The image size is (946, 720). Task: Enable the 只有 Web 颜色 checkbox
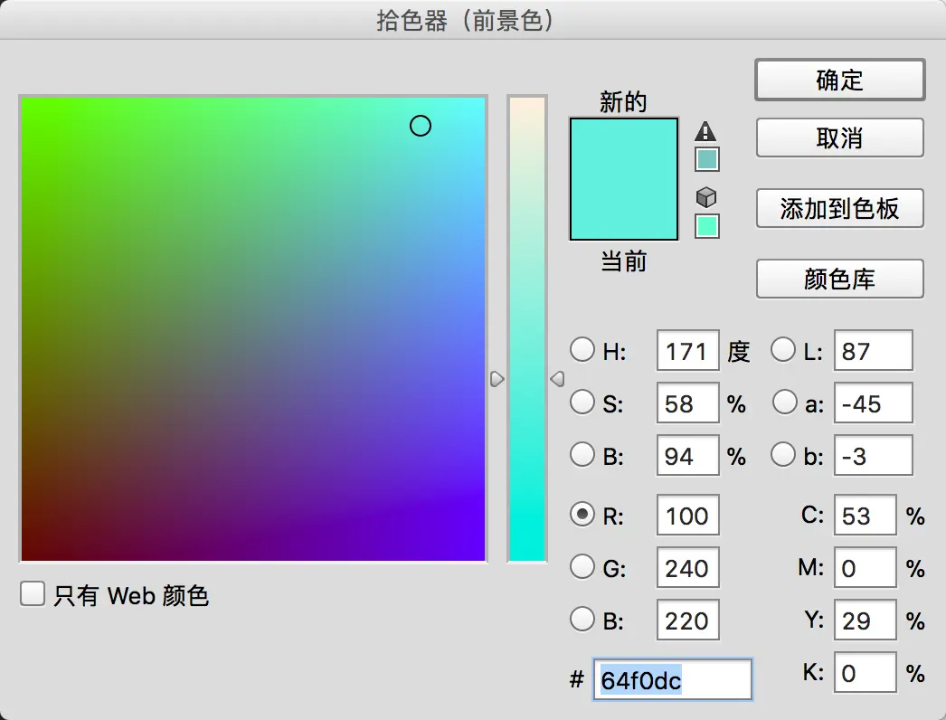tap(33, 594)
